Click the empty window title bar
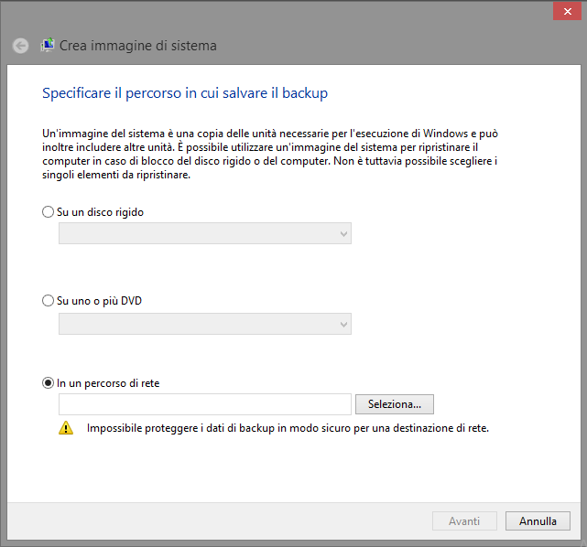This screenshot has width=587, height=547. [275, 11]
